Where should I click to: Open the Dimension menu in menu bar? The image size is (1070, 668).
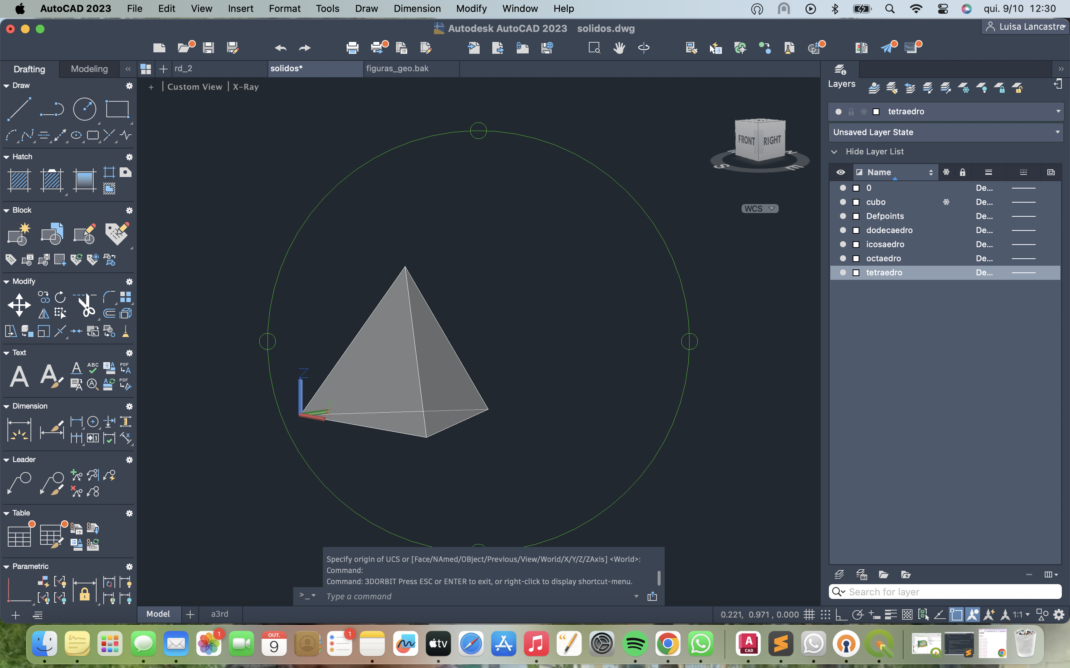[417, 9]
